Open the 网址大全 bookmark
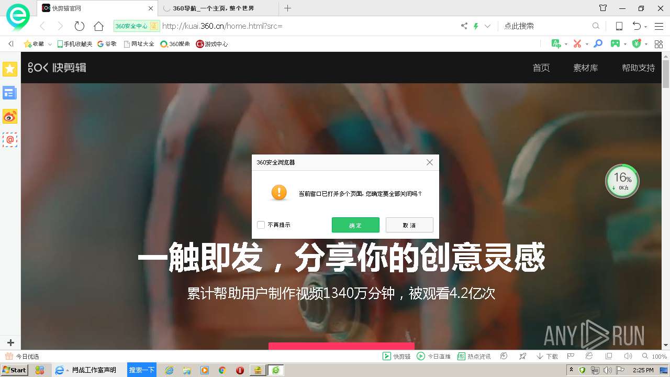 pyautogui.click(x=139, y=44)
